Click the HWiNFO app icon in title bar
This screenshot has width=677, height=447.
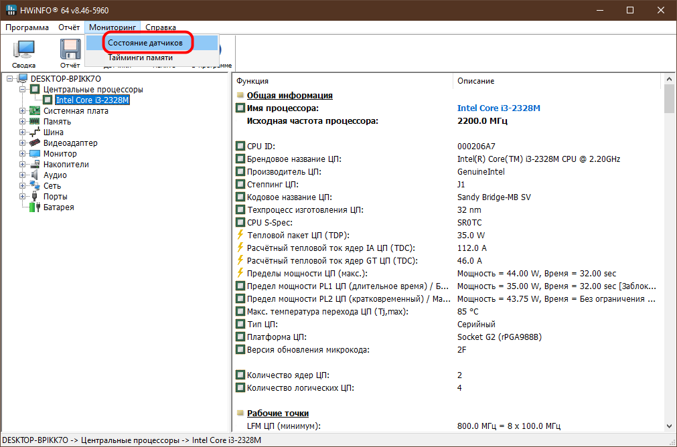(11, 10)
